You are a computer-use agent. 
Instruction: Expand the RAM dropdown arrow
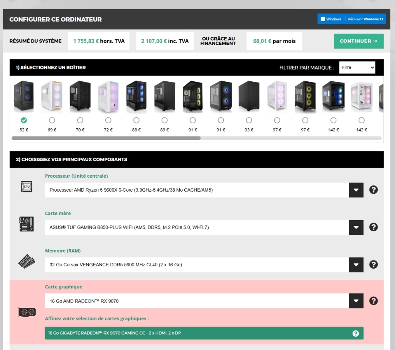[x=356, y=265]
